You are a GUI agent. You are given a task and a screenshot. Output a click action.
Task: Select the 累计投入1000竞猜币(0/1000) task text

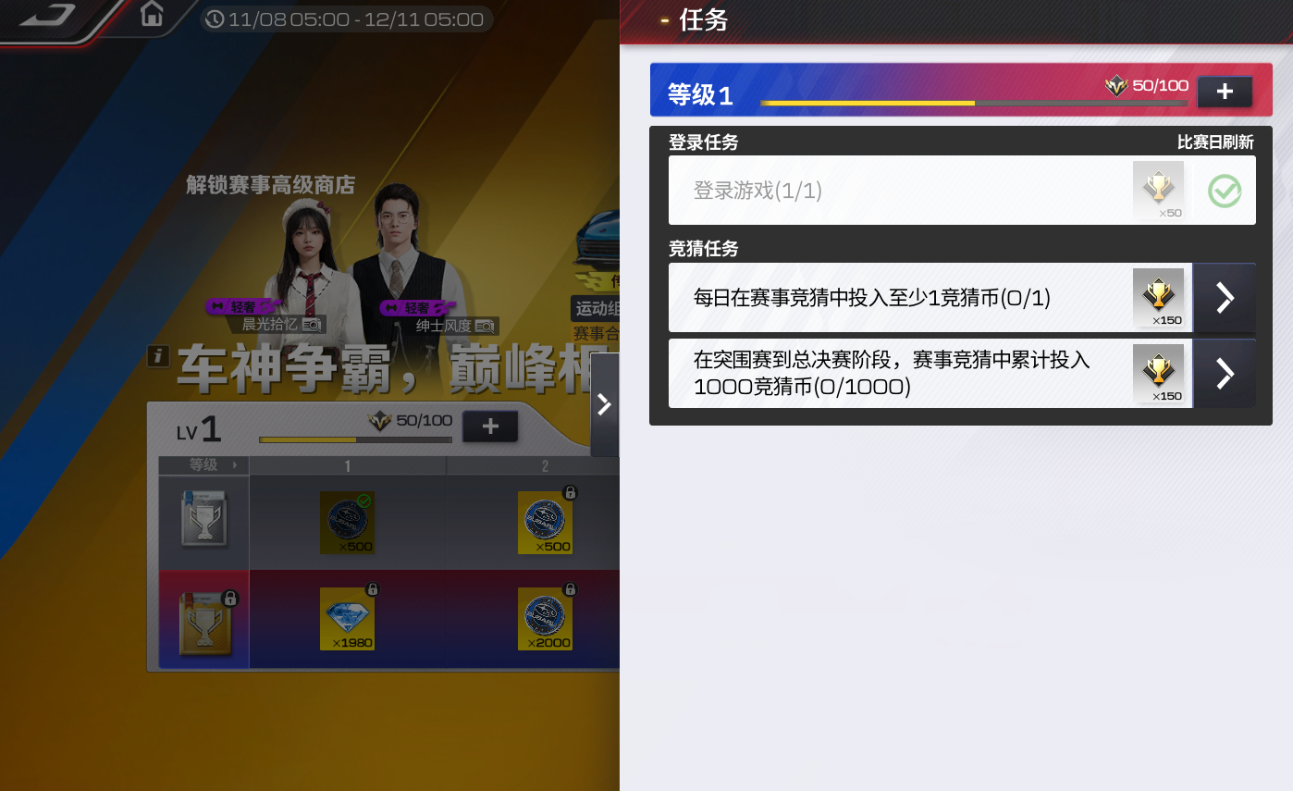(893, 374)
